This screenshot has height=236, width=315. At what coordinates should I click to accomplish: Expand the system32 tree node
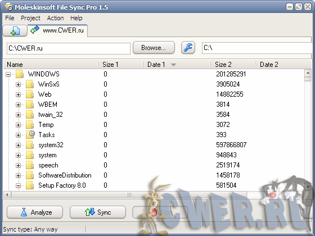click(18, 145)
